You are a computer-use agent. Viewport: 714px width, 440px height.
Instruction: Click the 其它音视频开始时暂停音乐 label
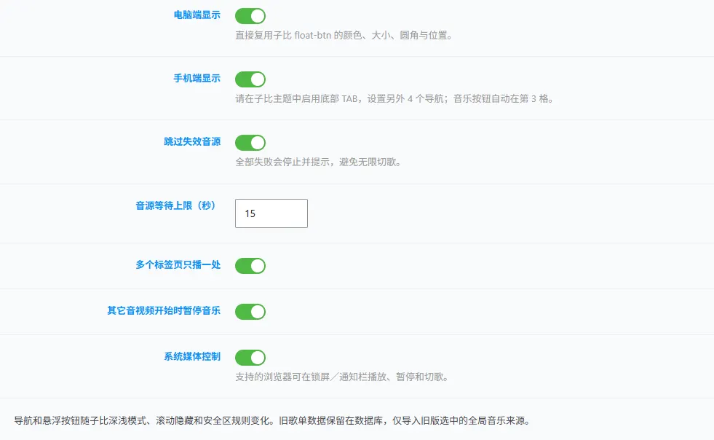[x=164, y=311]
